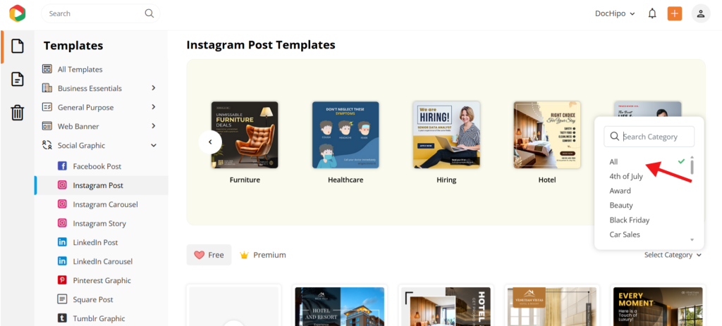Viewport: 722px width, 326px height.
Task: Expand the Business Essentials section
Action: tap(99, 88)
